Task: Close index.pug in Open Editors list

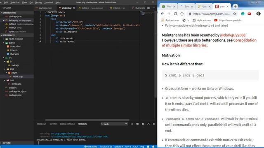Action: pos(4,20)
